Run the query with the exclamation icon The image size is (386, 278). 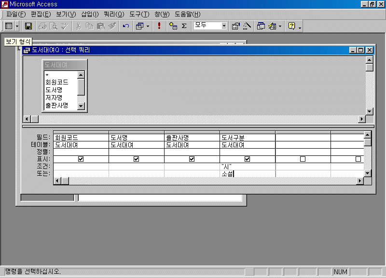[159, 26]
